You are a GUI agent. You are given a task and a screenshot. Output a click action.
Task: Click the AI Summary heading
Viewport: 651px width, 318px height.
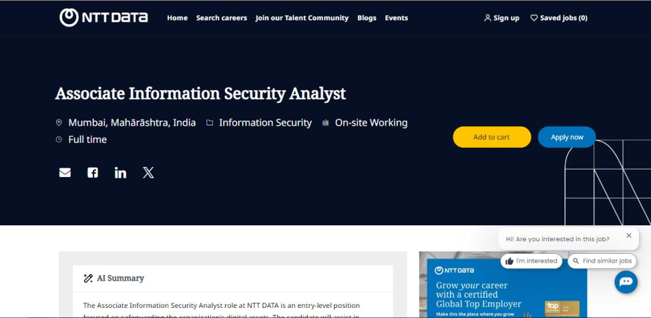(120, 278)
